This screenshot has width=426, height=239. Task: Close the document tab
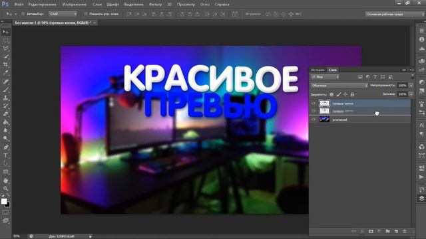[95, 23]
